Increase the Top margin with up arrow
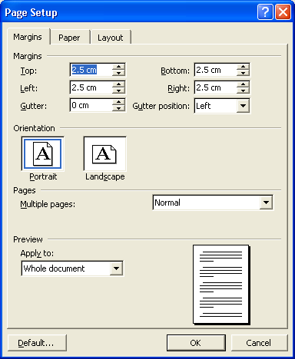 tap(118, 67)
